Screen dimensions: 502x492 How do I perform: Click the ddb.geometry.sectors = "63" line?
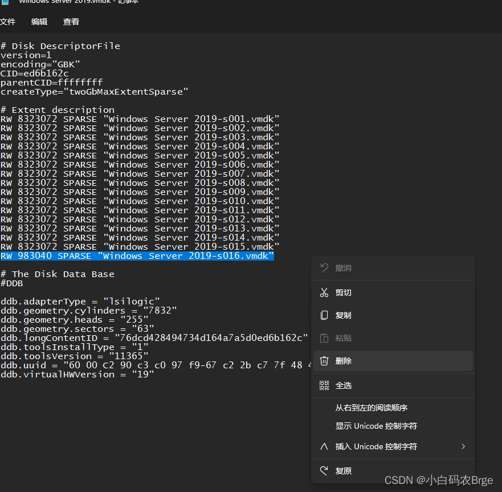click(77, 329)
